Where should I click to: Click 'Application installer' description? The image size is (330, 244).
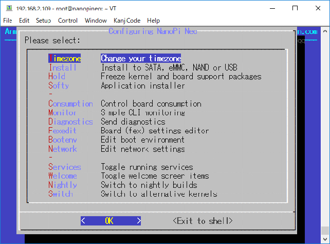[143, 85]
